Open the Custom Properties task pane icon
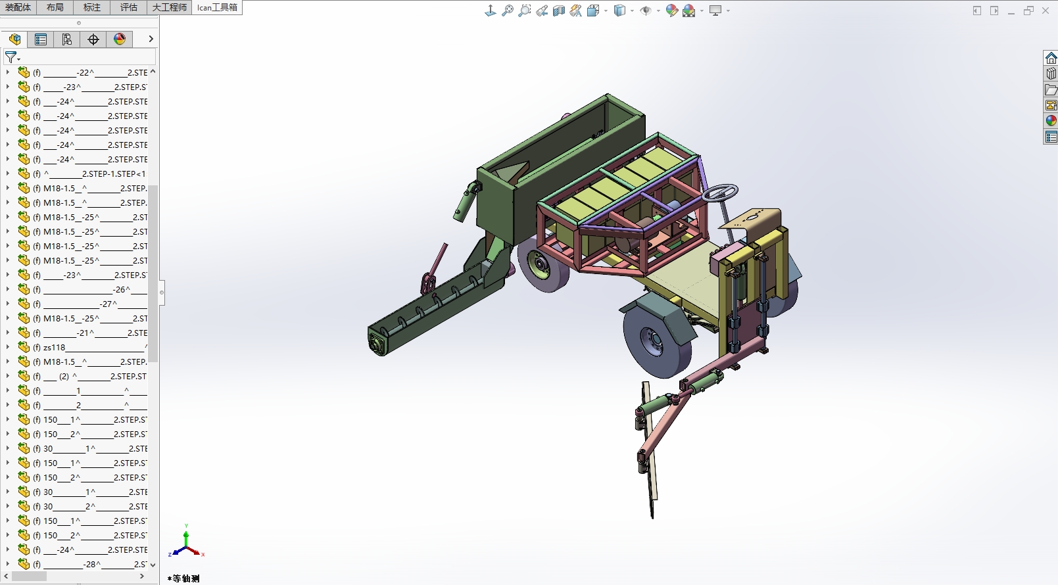The height and width of the screenshot is (585, 1058). click(1051, 137)
